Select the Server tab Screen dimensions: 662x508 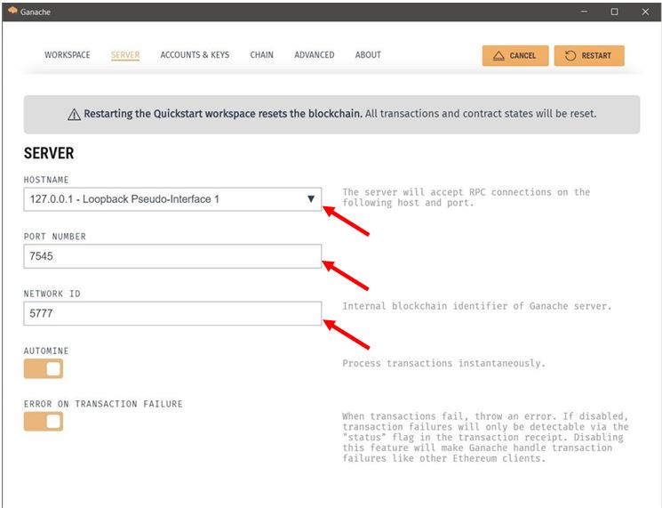click(125, 55)
